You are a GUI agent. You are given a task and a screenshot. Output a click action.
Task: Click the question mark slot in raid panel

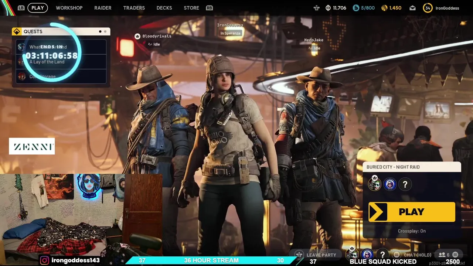coord(405,184)
